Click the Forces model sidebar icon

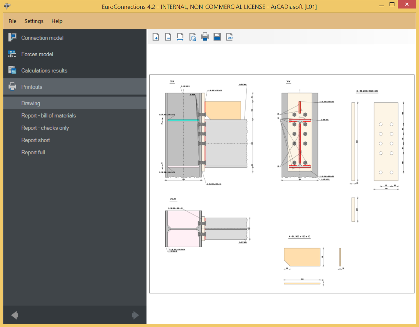point(12,54)
